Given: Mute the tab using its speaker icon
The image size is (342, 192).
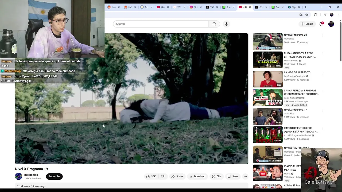Looking at the screenshot, I should click(x=246, y=7).
